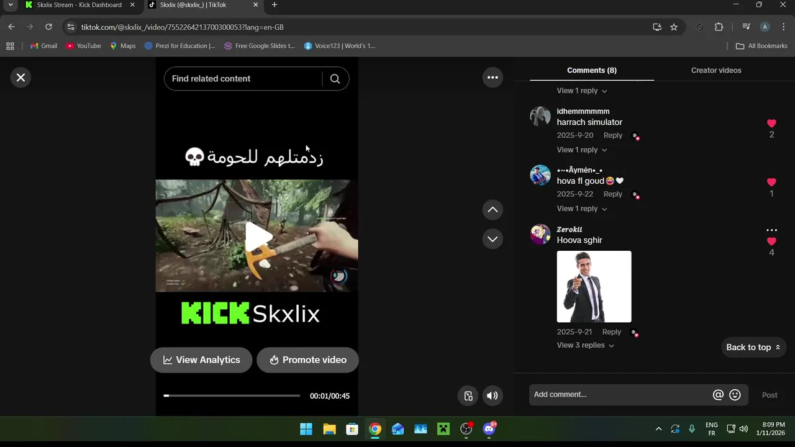This screenshot has width=795, height=447.
Task: Open the YouTube bookmark
Action: (83, 46)
